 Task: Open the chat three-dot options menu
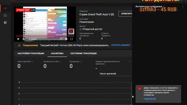(x=183, y=7)
